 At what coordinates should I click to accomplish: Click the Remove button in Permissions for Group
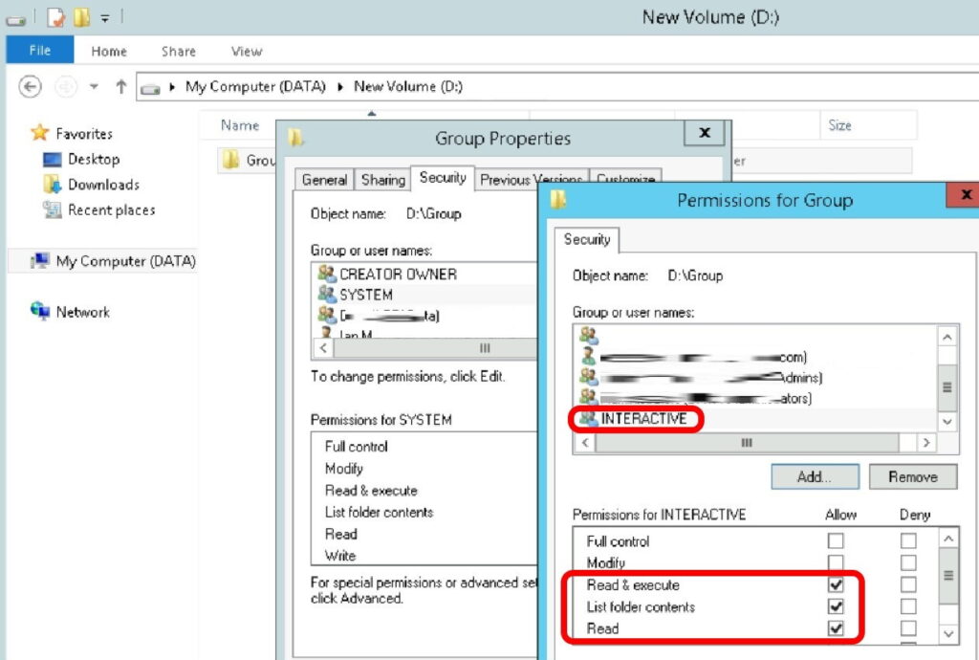click(912, 476)
